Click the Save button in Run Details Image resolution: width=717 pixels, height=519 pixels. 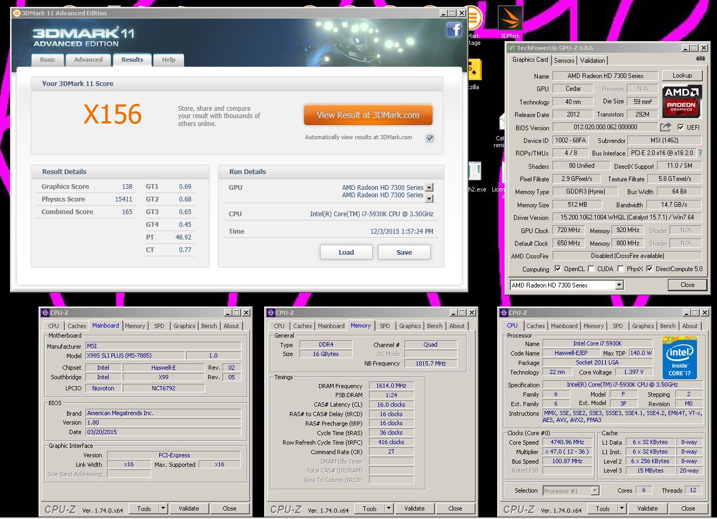coord(404,252)
